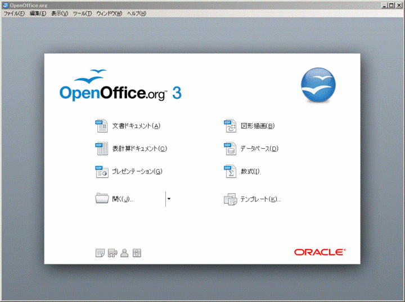Open the ウィンドウ(W) menu
This screenshot has width=405, height=302.
[109, 13]
